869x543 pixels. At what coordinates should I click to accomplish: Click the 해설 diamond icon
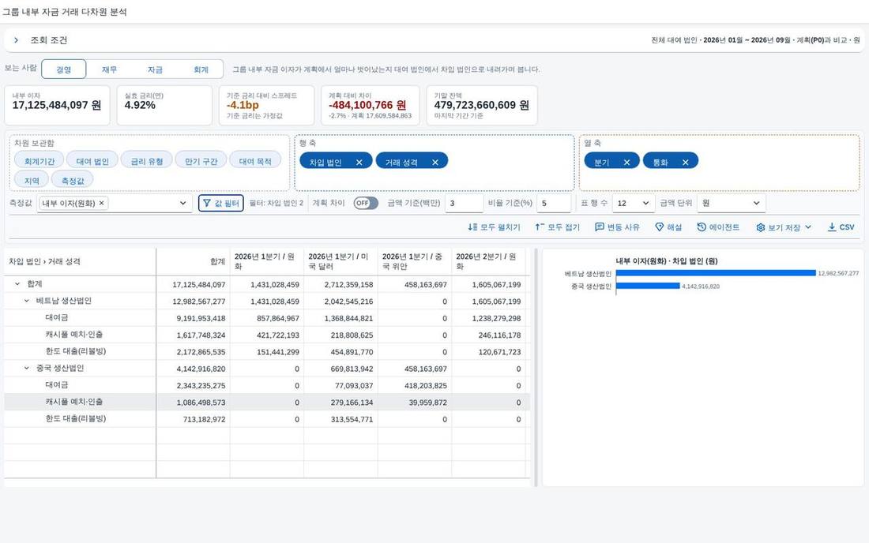[x=659, y=227]
